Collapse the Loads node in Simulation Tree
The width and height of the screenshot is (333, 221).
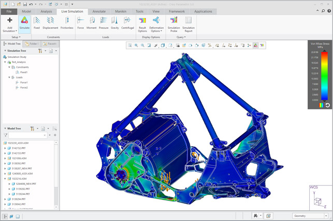(9, 77)
